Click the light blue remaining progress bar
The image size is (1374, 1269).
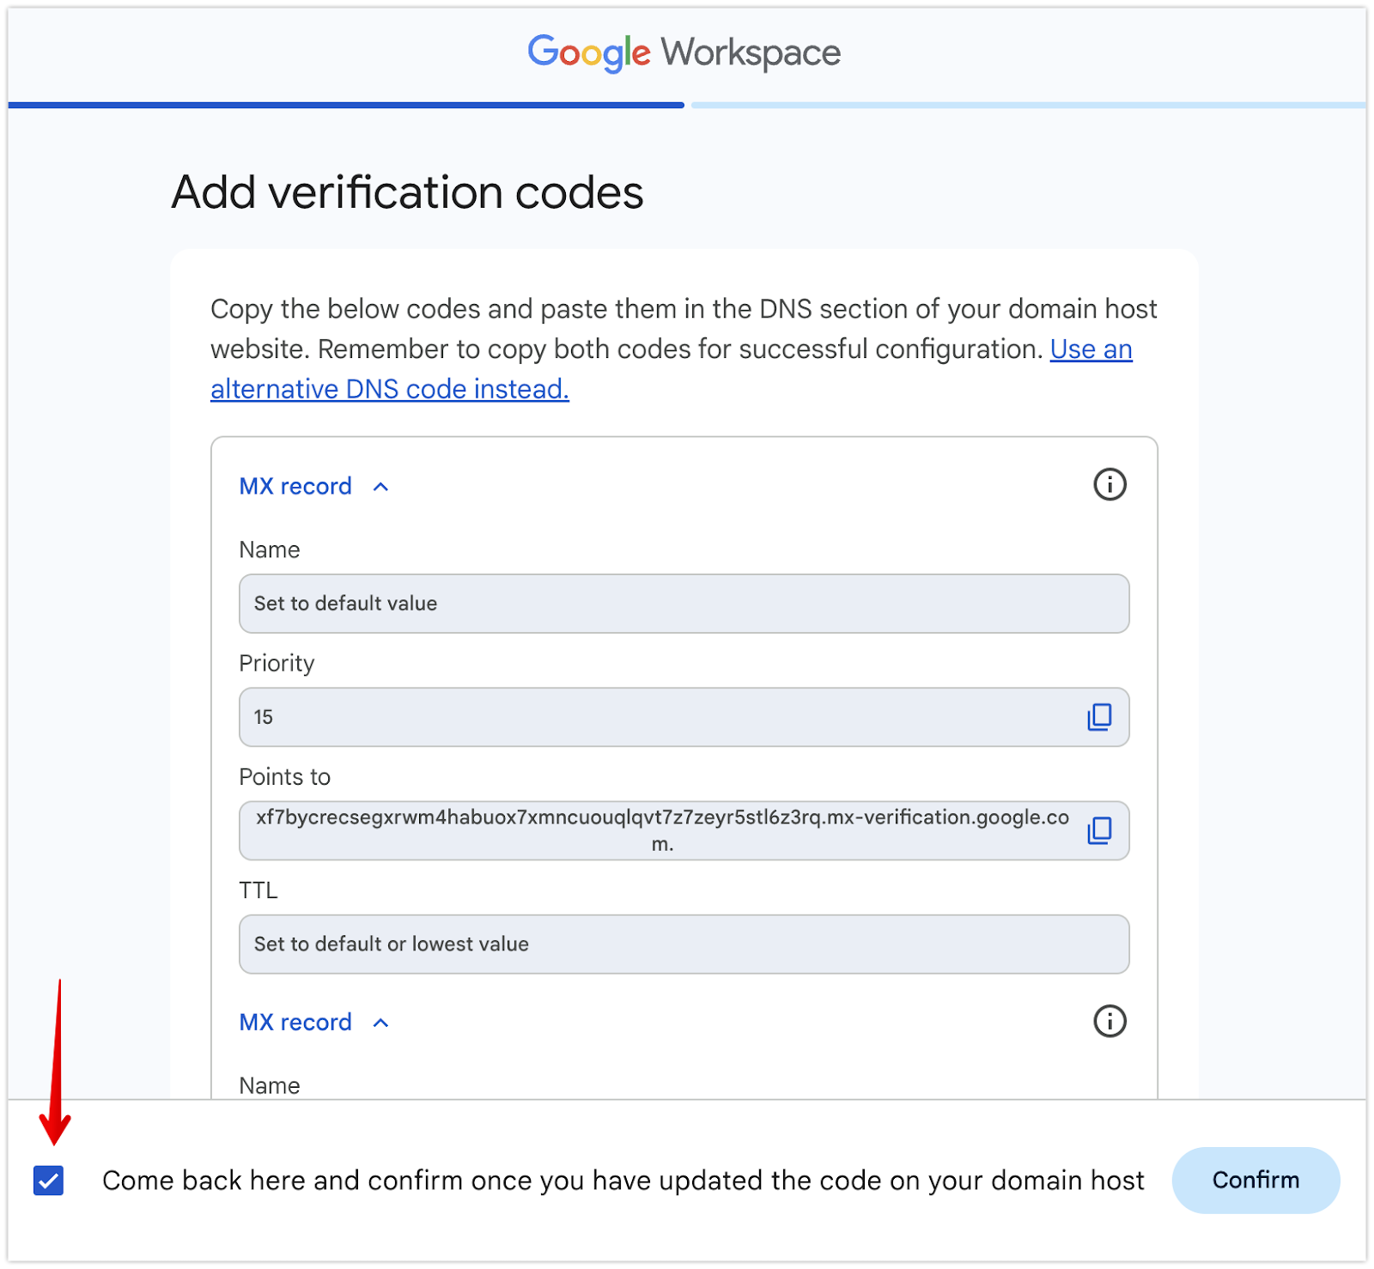click(x=1026, y=105)
